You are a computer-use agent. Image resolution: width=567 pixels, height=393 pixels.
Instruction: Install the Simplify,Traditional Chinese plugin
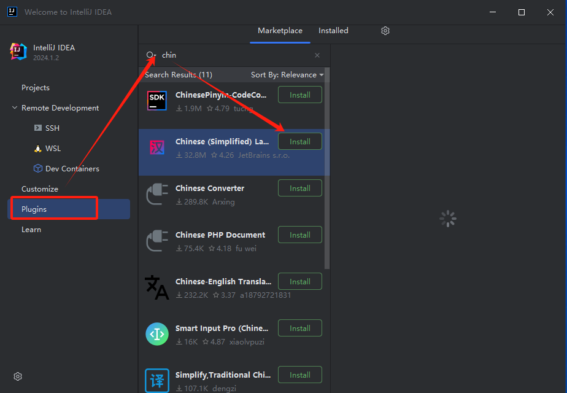[300, 375]
